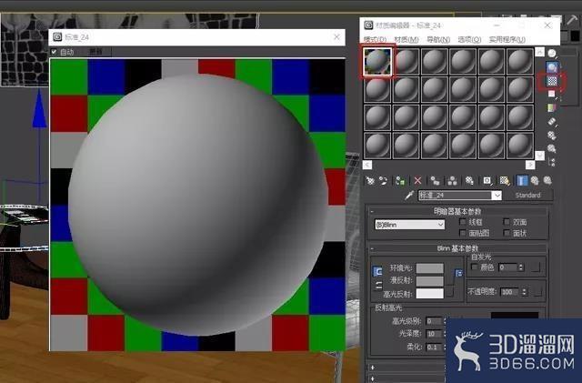
Task: Select the second sample slot in top row
Action: (406, 62)
